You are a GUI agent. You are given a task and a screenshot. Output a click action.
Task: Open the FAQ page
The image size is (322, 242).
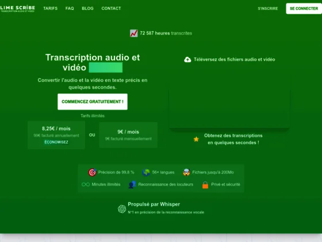(x=70, y=9)
